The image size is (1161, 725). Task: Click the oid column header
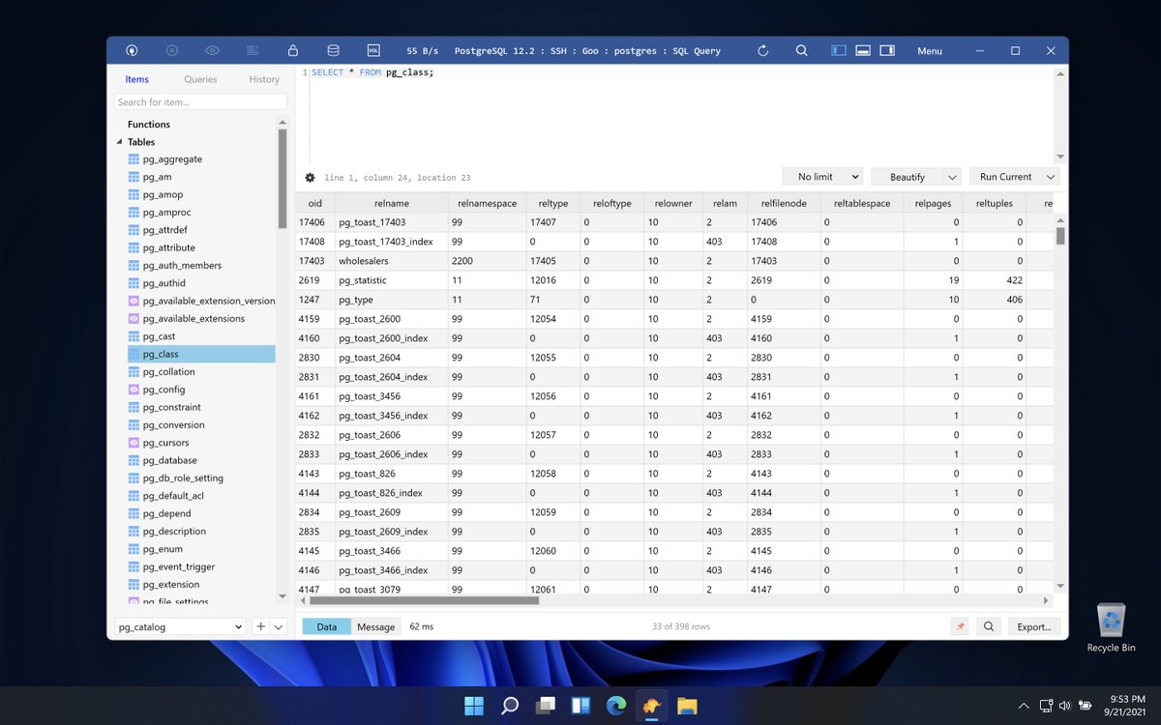click(314, 203)
